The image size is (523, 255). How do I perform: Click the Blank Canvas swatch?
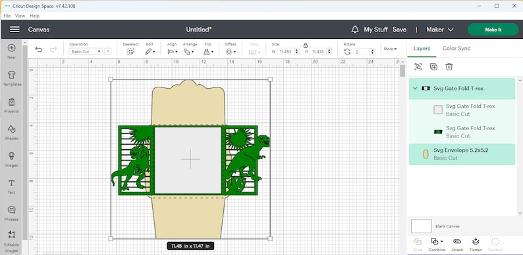click(422, 226)
